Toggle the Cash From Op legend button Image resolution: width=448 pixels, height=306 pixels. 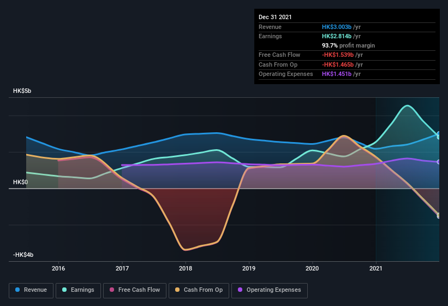[199, 290]
